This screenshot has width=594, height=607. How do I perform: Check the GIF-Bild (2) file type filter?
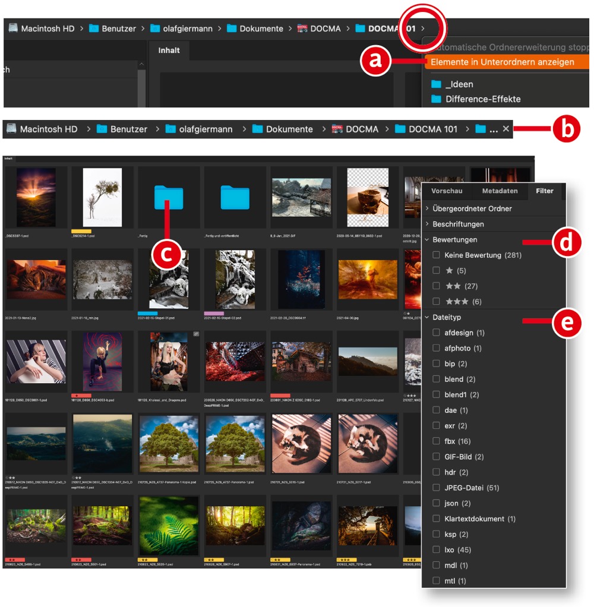[x=436, y=456]
